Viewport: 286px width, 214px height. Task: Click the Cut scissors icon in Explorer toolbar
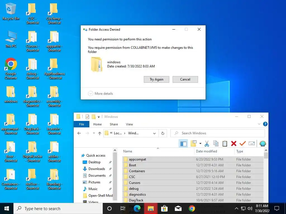pyautogui.click(x=207, y=144)
